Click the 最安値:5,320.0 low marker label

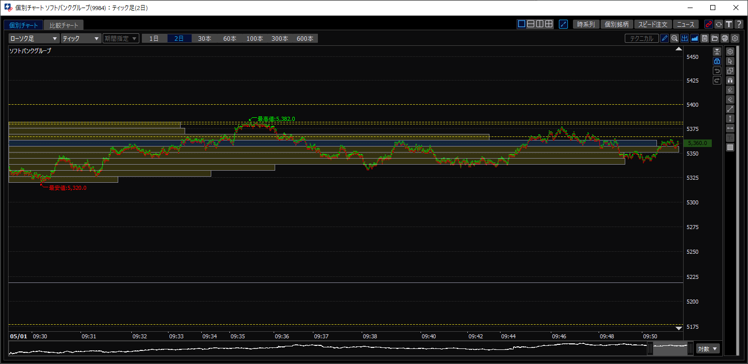click(67, 188)
